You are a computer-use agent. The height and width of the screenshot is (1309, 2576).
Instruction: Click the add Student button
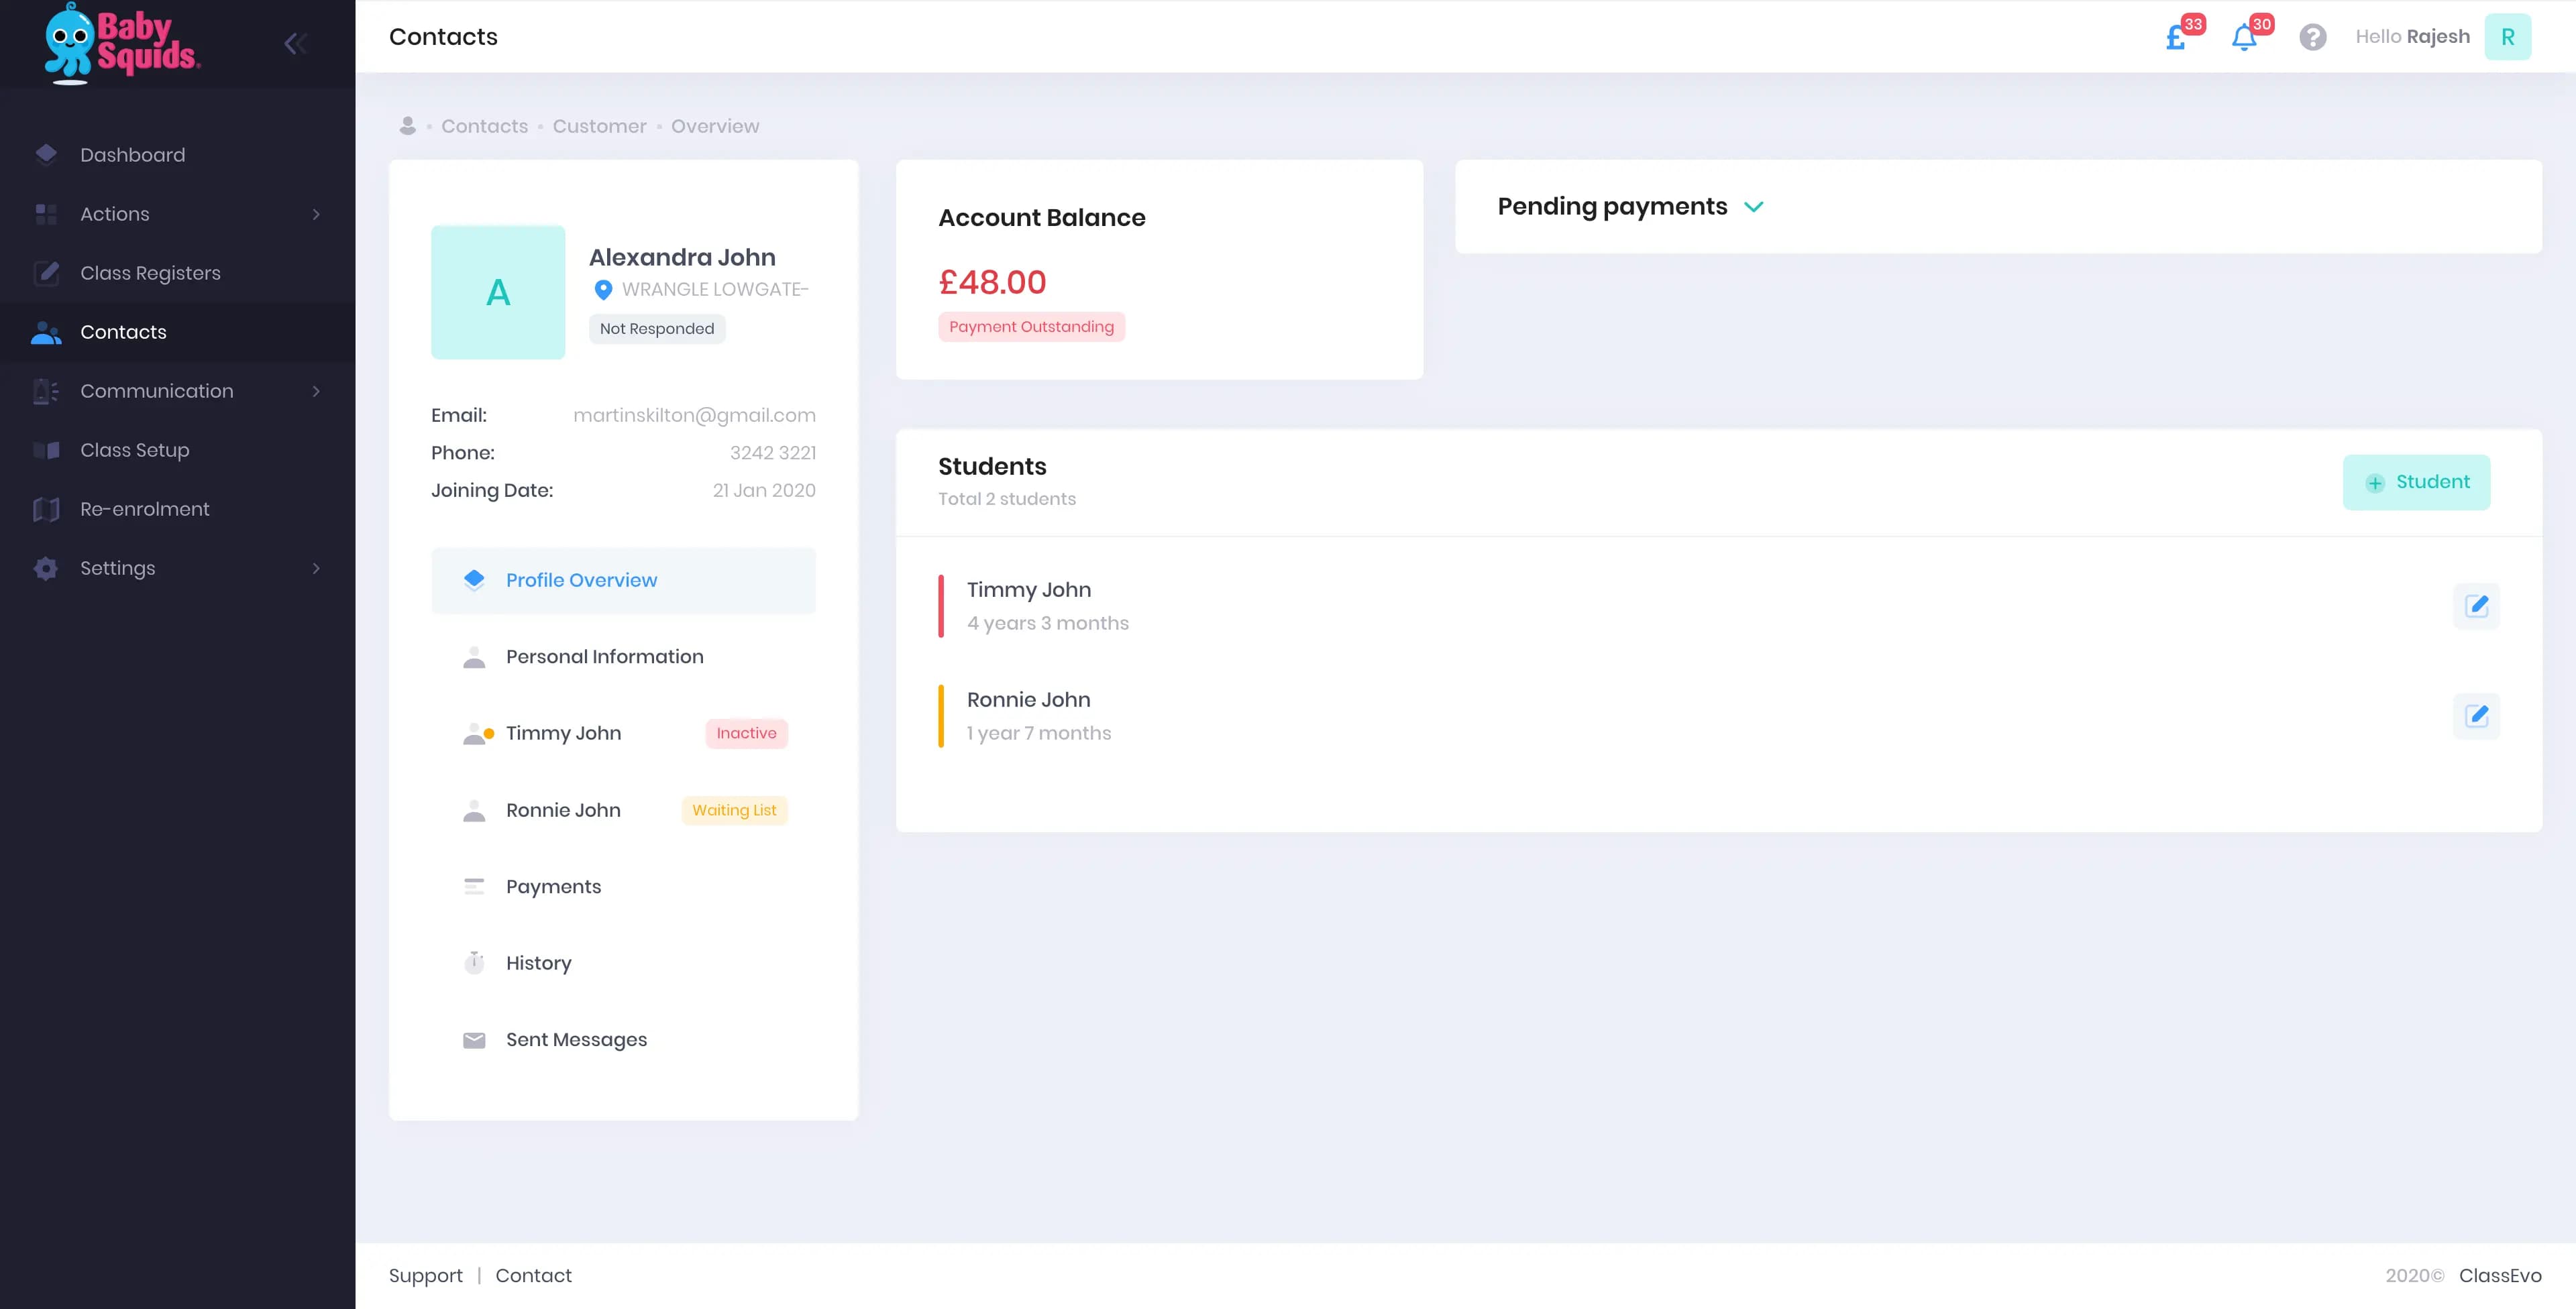pyautogui.click(x=2416, y=482)
